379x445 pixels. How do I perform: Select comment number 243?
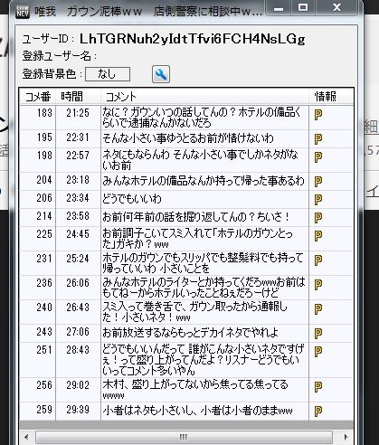pyautogui.click(x=44, y=332)
